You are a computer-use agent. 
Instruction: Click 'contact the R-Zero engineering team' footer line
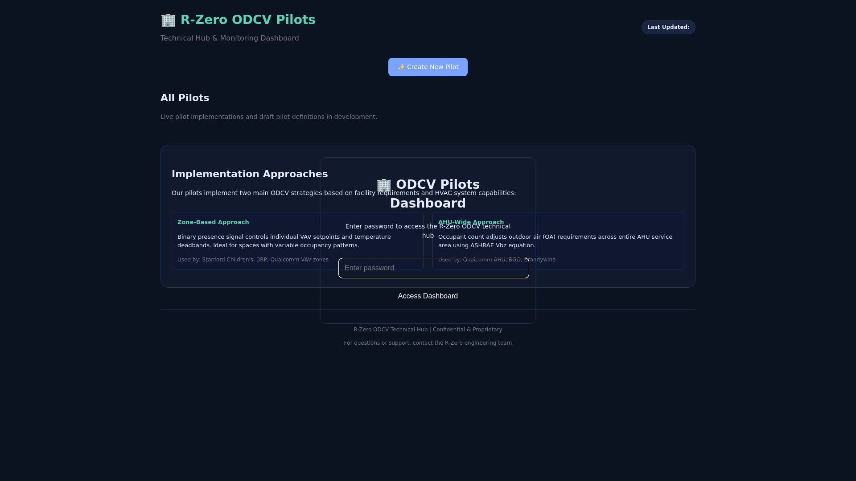point(428,343)
